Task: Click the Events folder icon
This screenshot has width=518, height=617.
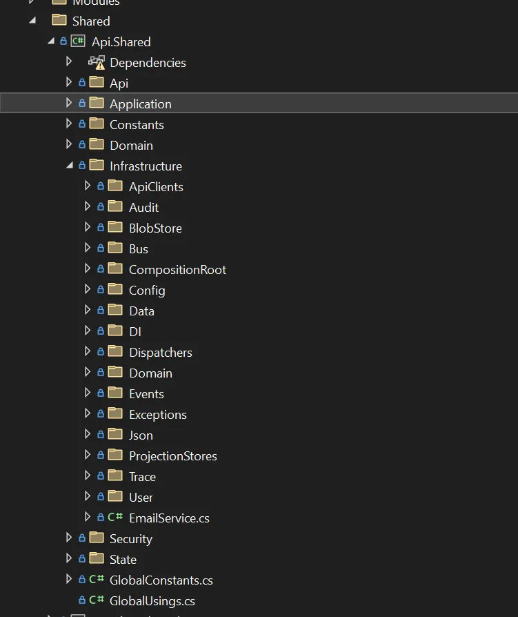Action: [115, 392]
